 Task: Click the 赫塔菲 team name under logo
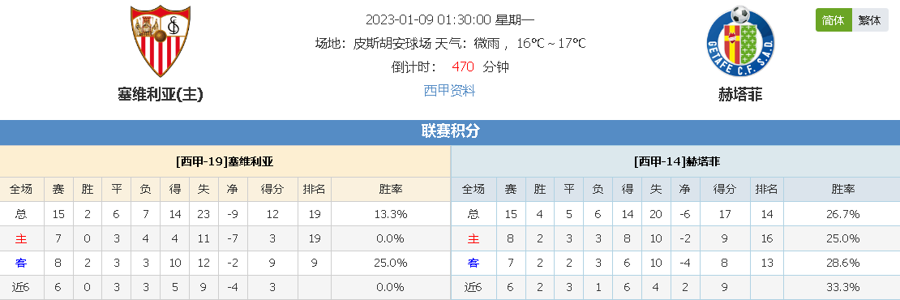pos(740,95)
